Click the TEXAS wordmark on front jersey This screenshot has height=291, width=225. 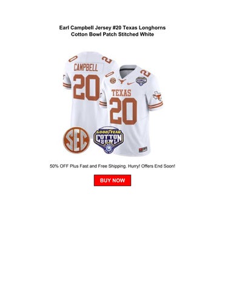121,93
